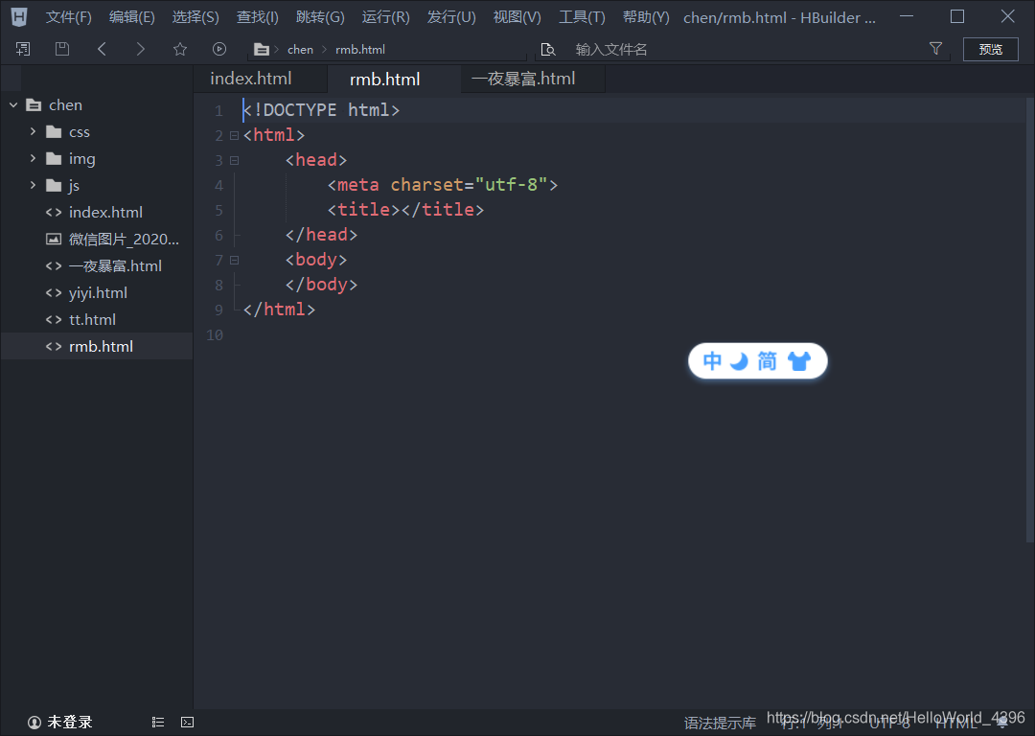Open the 文件(F) menu
1035x736 pixels.
(x=69, y=17)
